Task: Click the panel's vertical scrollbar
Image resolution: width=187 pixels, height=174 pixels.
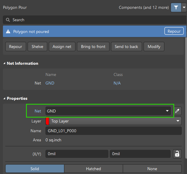Action: point(186,98)
